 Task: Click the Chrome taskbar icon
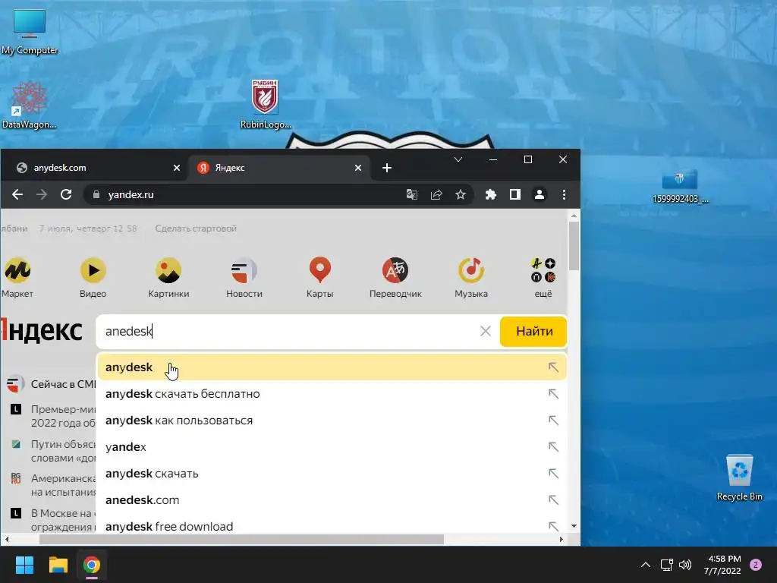pyautogui.click(x=92, y=565)
